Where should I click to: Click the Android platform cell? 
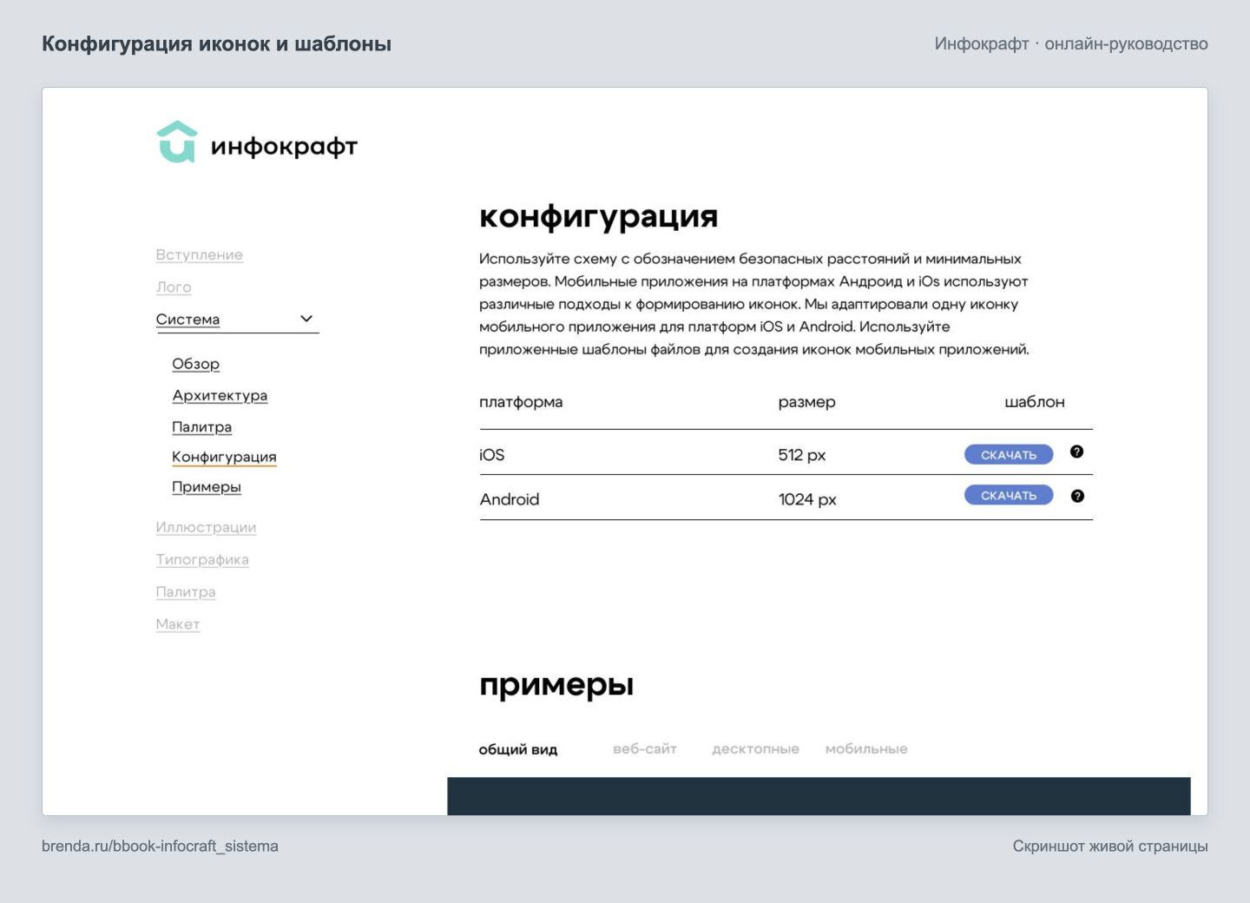[x=510, y=499]
